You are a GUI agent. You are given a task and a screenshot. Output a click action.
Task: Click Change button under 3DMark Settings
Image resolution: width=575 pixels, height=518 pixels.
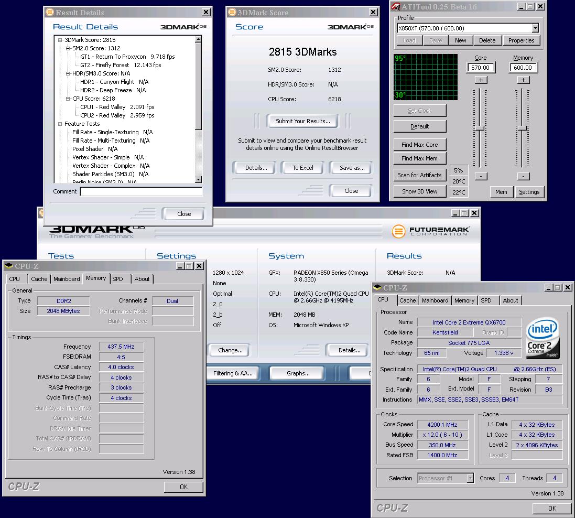pyautogui.click(x=230, y=350)
